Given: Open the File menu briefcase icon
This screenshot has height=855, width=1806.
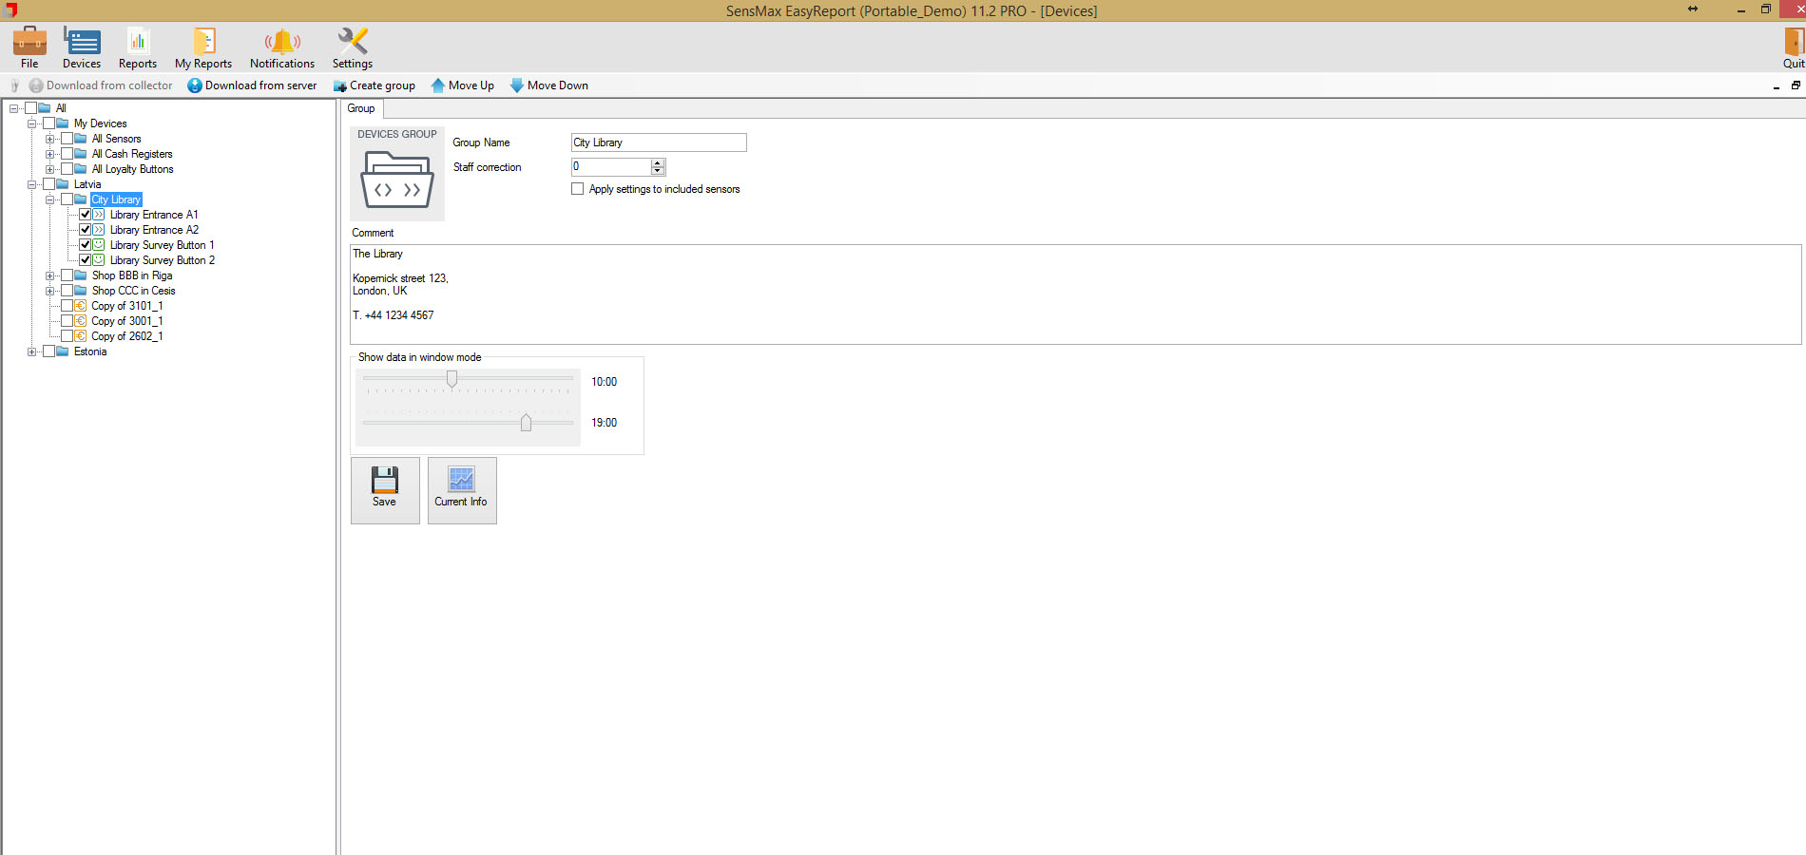Looking at the screenshot, I should [x=29, y=42].
